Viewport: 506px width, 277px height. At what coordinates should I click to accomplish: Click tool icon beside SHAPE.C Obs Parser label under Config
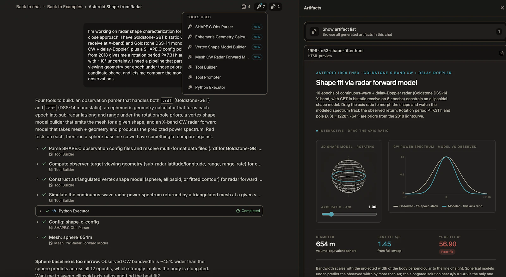pos(51,228)
